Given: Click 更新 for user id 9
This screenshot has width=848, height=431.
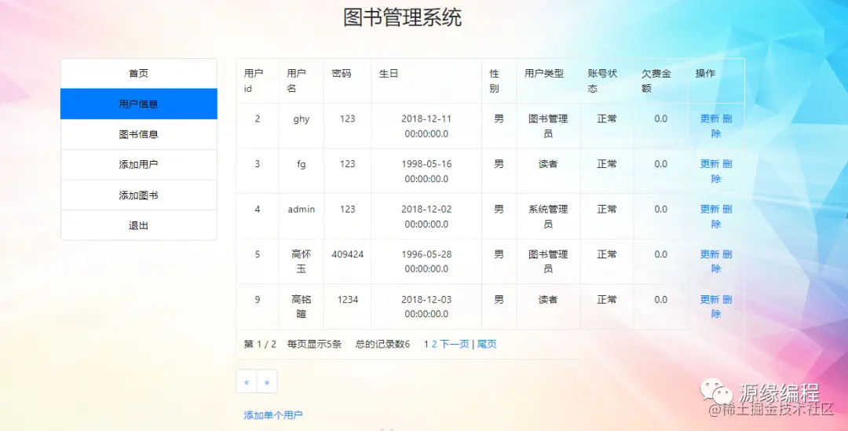Looking at the screenshot, I should (710, 299).
